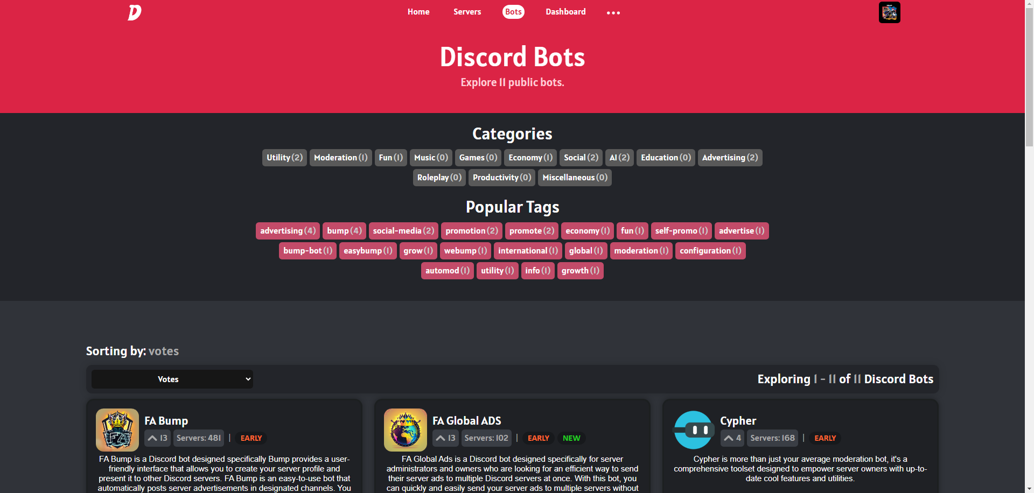Select the promotion (2) tag
The width and height of the screenshot is (1034, 493).
[x=472, y=231]
